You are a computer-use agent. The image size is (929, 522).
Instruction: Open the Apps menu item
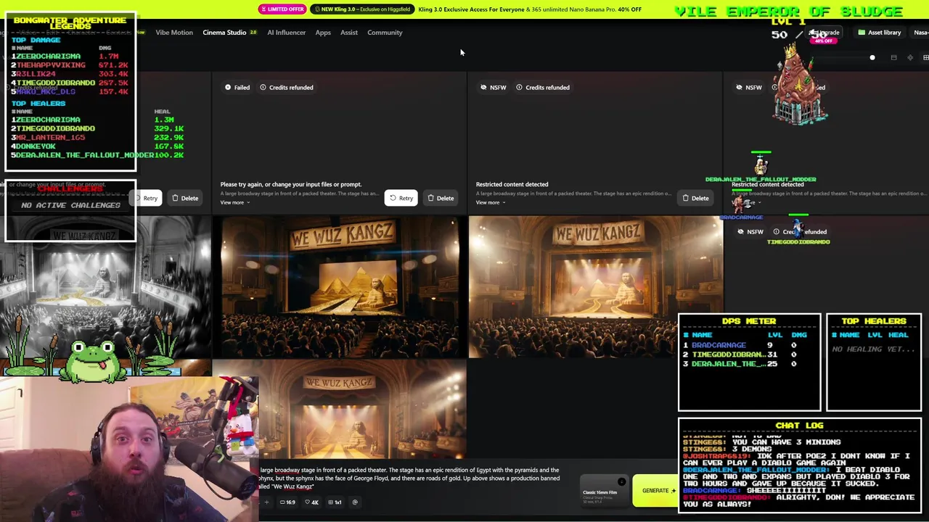click(323, 33)
